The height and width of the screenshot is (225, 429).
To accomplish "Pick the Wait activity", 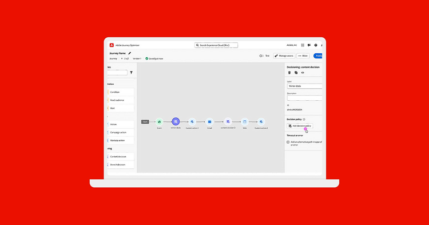I will 121,108.
